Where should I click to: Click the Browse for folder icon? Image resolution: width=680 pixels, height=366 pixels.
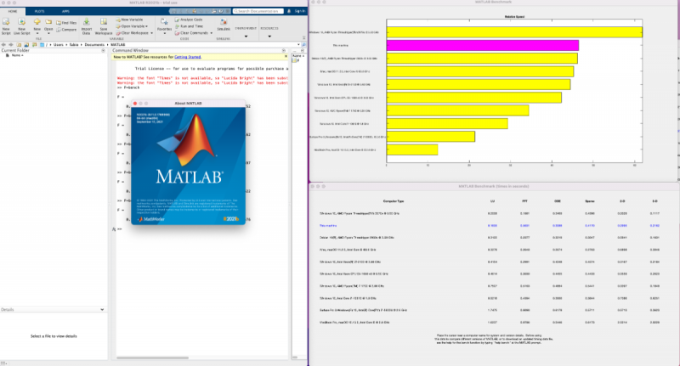26,45
